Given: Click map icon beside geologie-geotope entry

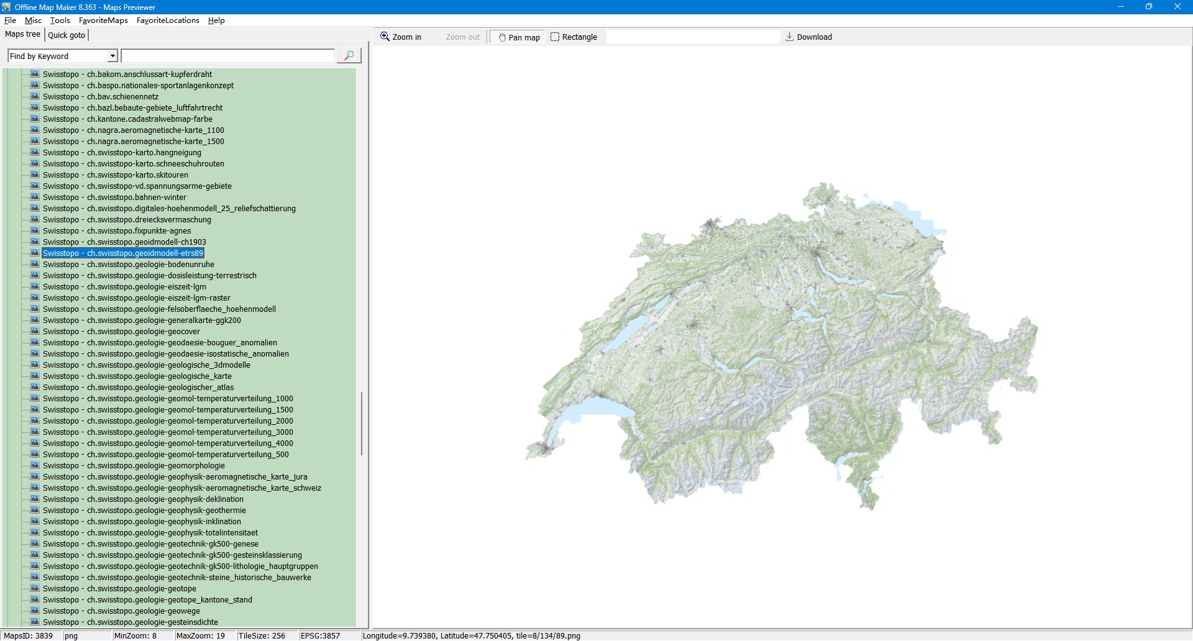Looking at the screenshot, I should 35,588.
